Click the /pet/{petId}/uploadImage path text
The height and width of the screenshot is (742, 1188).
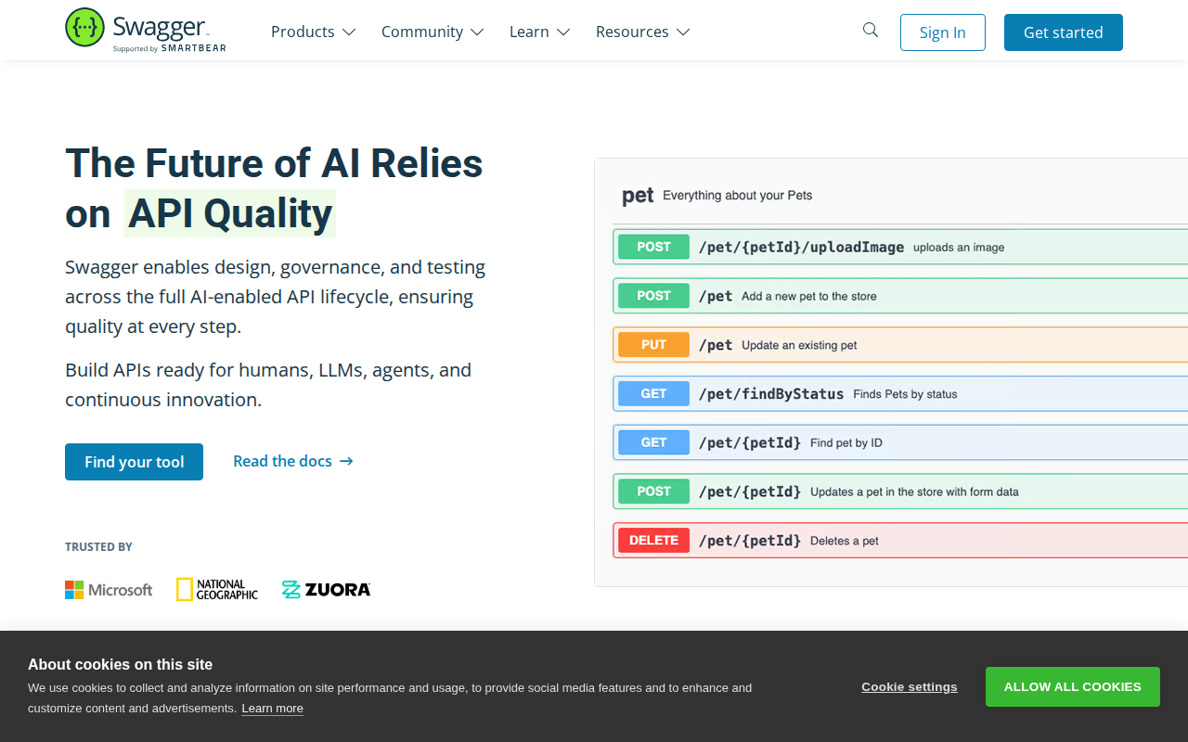point(801,248)
